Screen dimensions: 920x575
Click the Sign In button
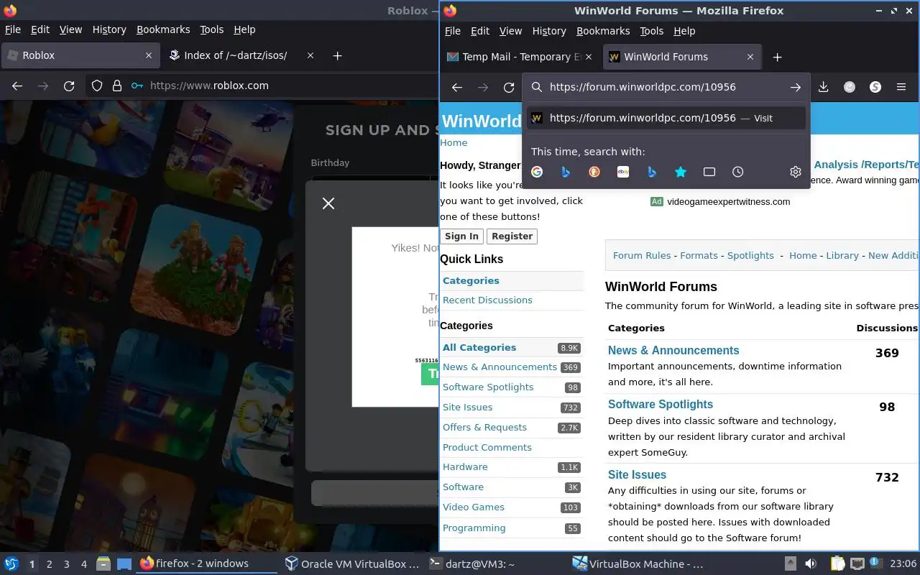pos(461,236)
